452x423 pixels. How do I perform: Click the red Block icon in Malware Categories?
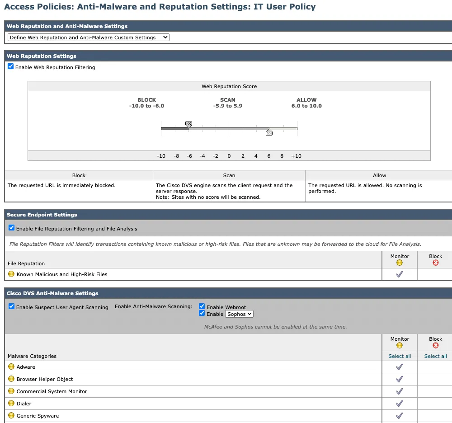click(x=435, y=345)
